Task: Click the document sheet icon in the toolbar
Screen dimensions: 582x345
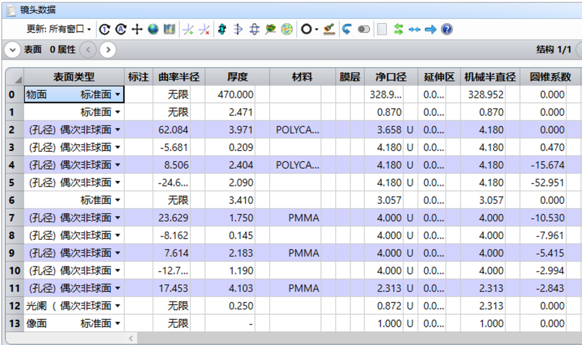Action: pos(382,29)
